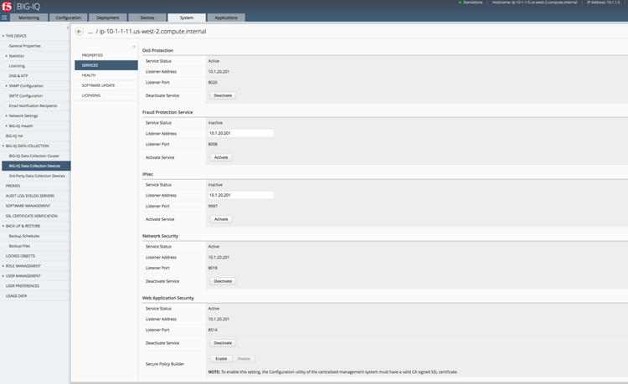Open SSL CERTIFICATE VERIFICATION
This screenshot has height=384, width=628.
click(32, 216)
